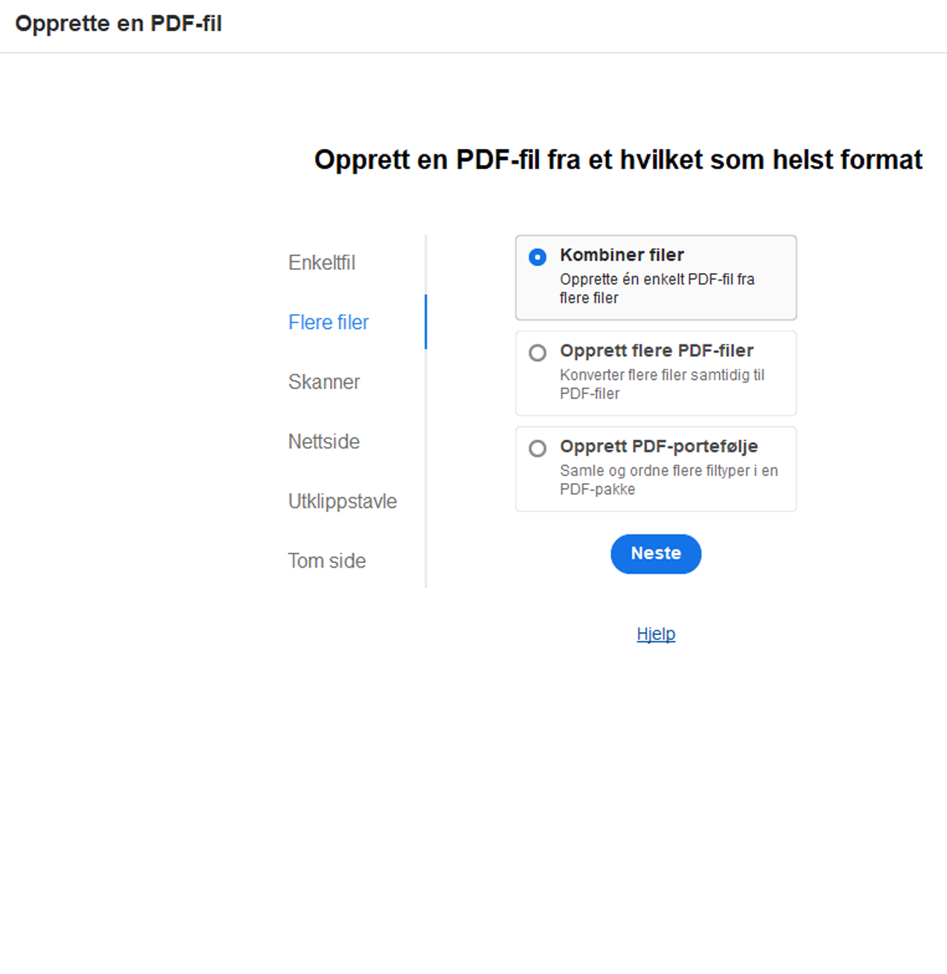Pick the Opprett PDF-portefølje radio button

[x=538, y=448]
